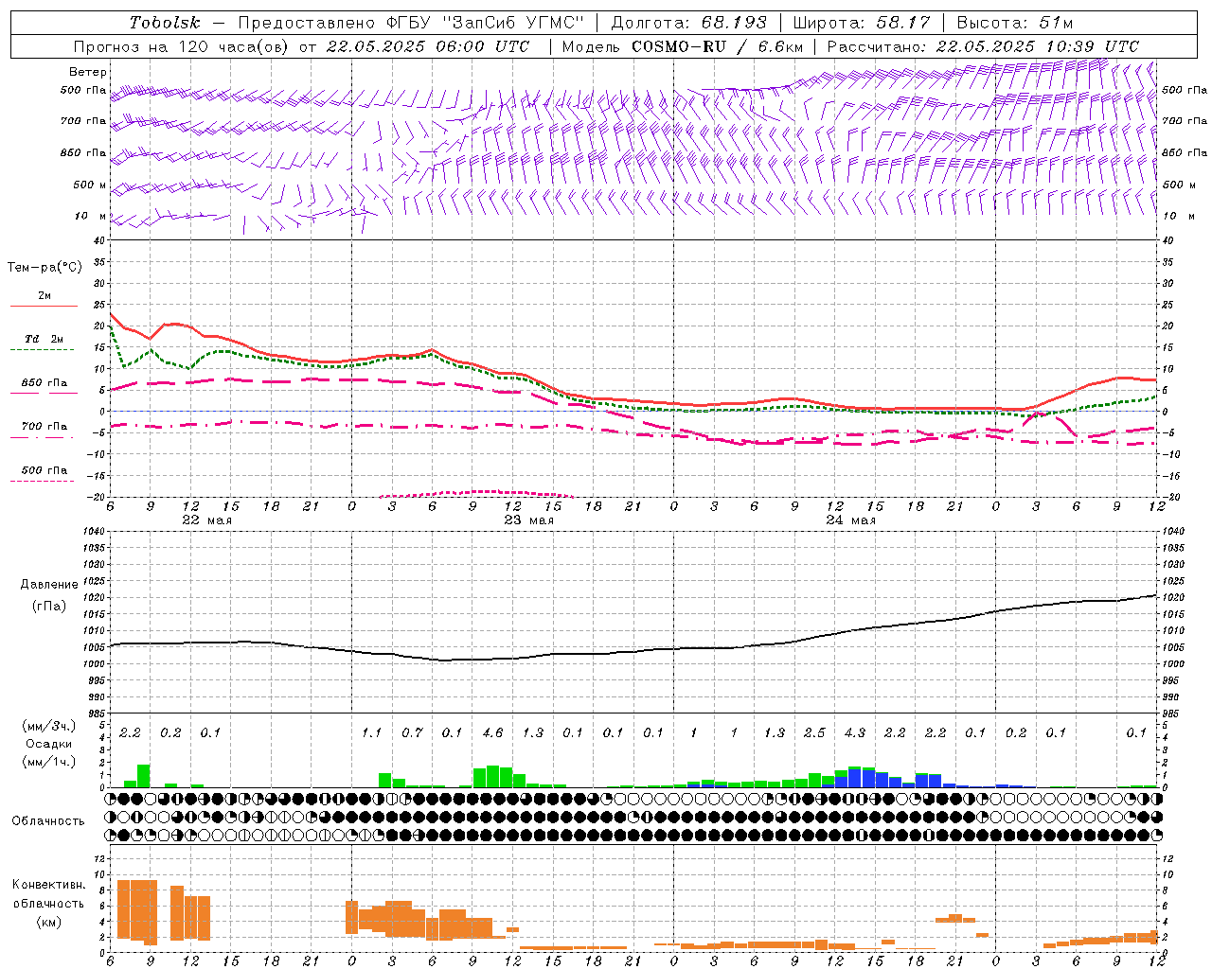
Task: Select the model name COSMO-RU / 6.6км
Action: pyautogui.click(x=717, y=46)
